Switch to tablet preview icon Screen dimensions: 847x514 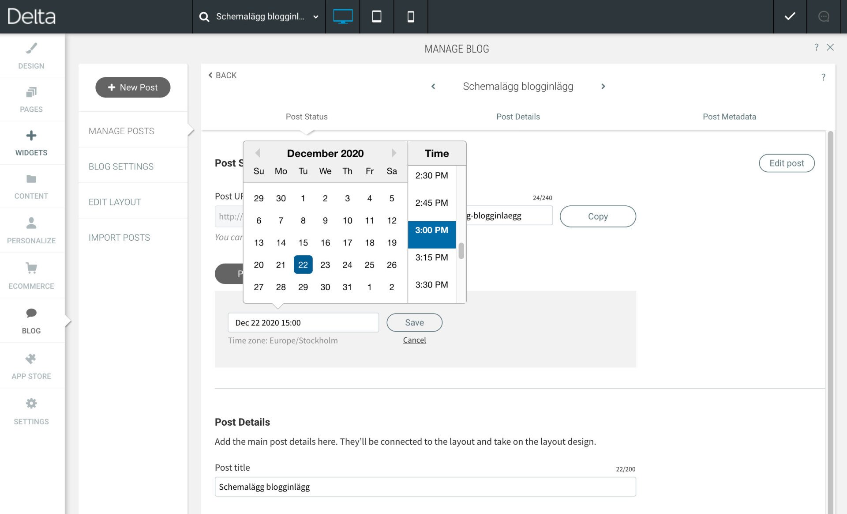click(376, 16)
